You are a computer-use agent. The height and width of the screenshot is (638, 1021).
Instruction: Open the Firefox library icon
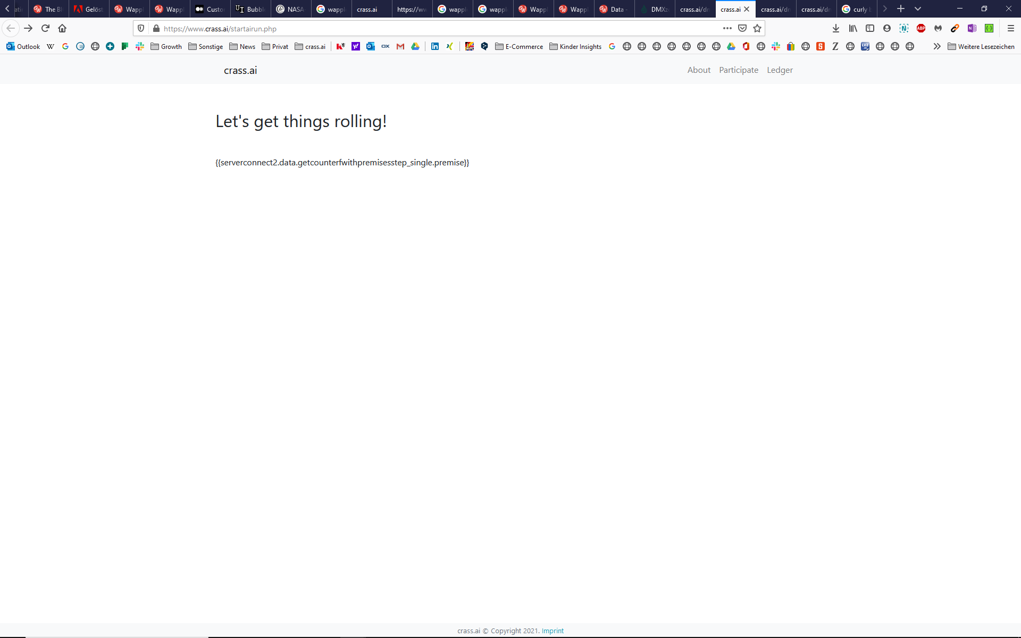853,28
